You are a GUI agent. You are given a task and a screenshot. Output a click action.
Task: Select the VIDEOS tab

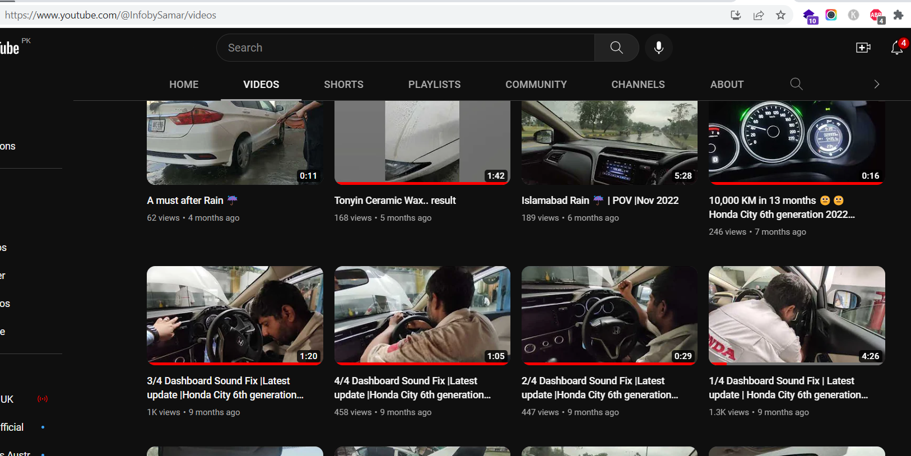coord(261,85)
